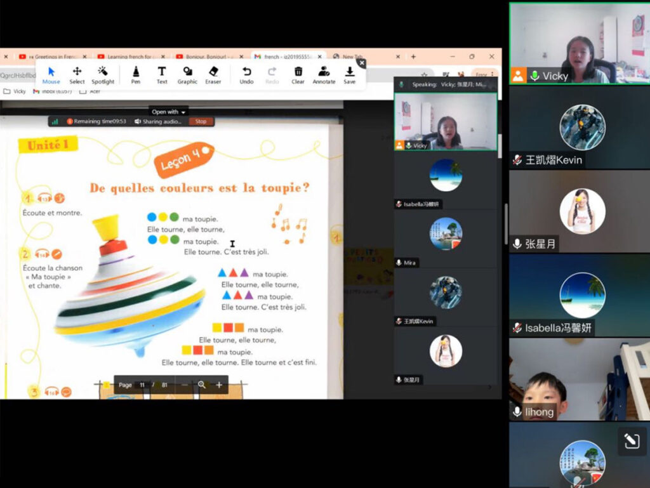The image size is (650, 488).
Task: Click the Remaining time indicator
Action: (x=96, y=121)
